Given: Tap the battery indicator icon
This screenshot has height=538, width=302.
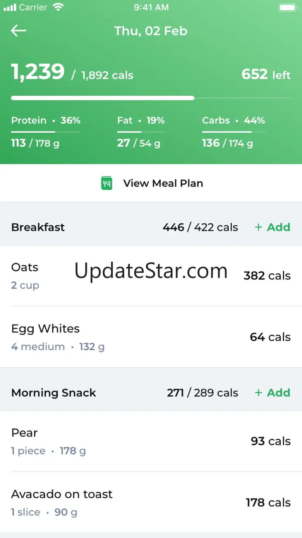Looking at the screenshot, I should coord(287,7).
